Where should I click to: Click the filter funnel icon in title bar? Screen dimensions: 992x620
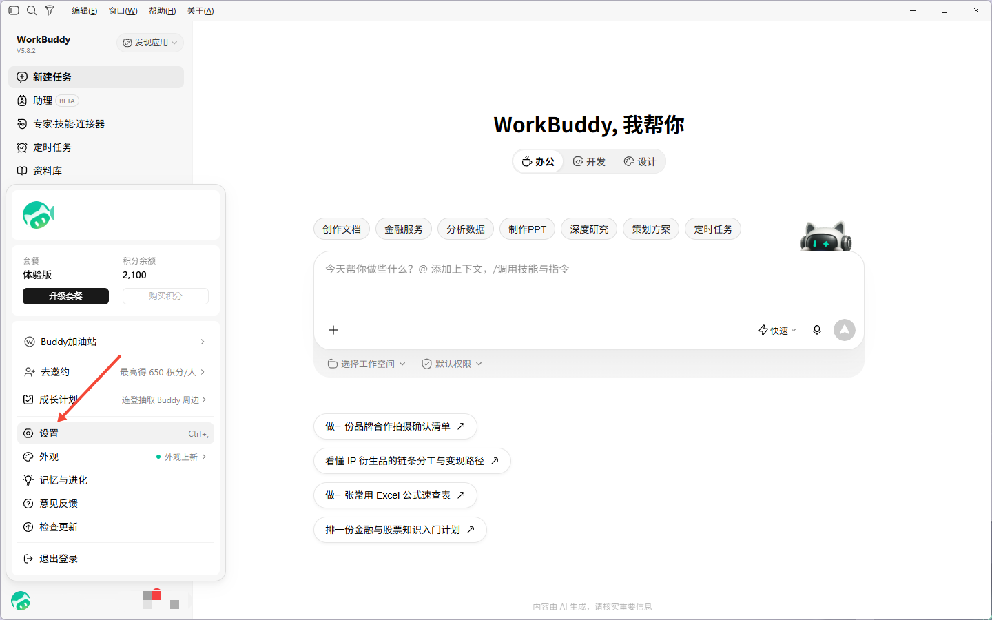50,10
